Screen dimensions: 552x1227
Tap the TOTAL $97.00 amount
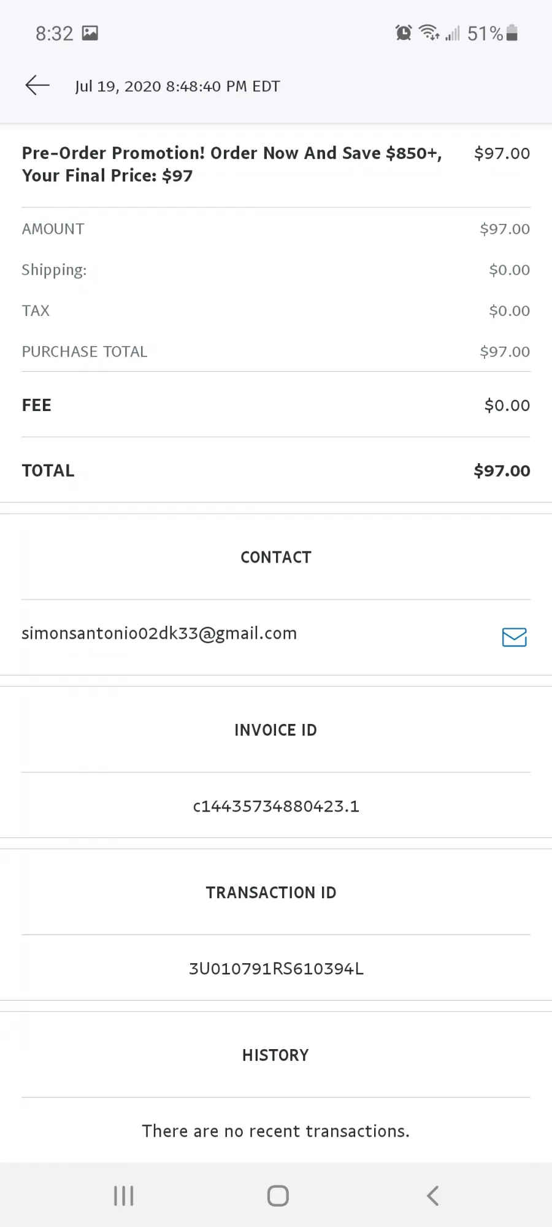pos(502,471)
